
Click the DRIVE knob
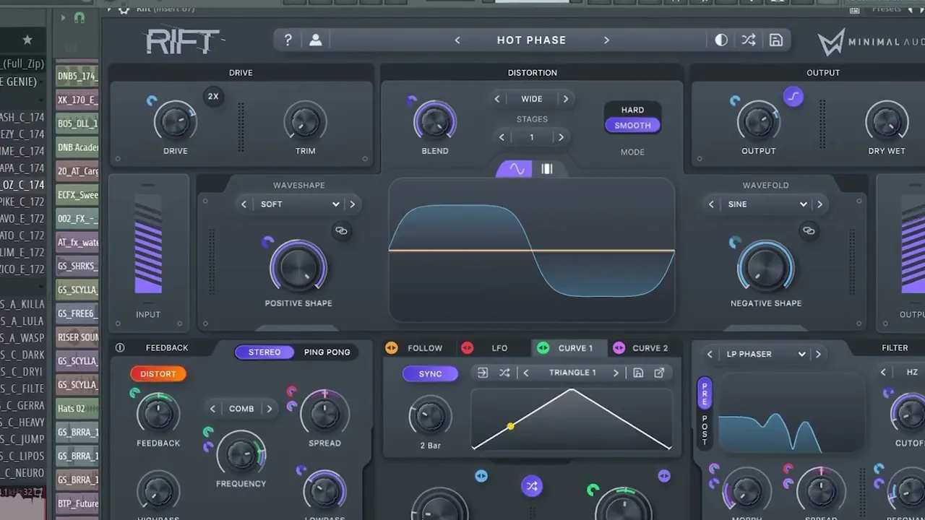click(x=176, y=122)
